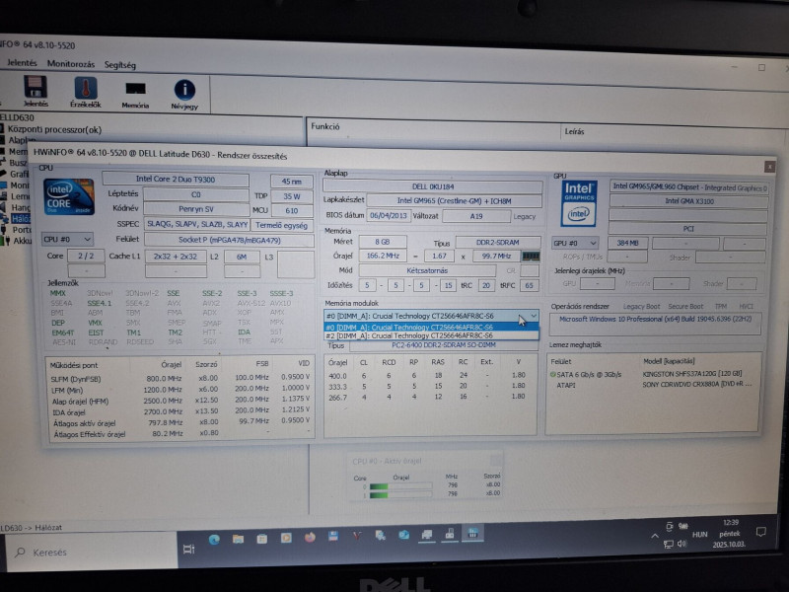Screen dimensions: 789x592
Task: Select the #0 [DIMM_A] Crucial Technology entry
Action: click(431, 327)
